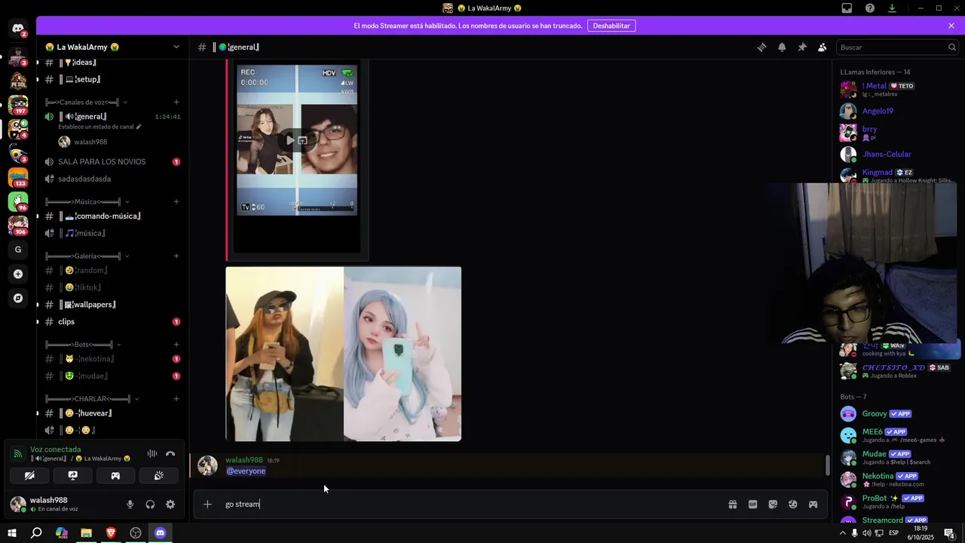Add a server with plus icon
Image resolution: width=965 pixels, height=543 pixels.
click(18, 274)
